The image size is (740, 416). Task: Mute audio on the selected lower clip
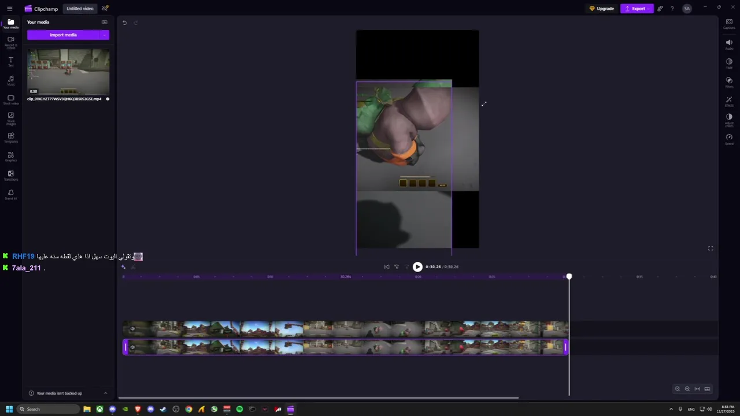pyautogui.click(x=132, y=347)
